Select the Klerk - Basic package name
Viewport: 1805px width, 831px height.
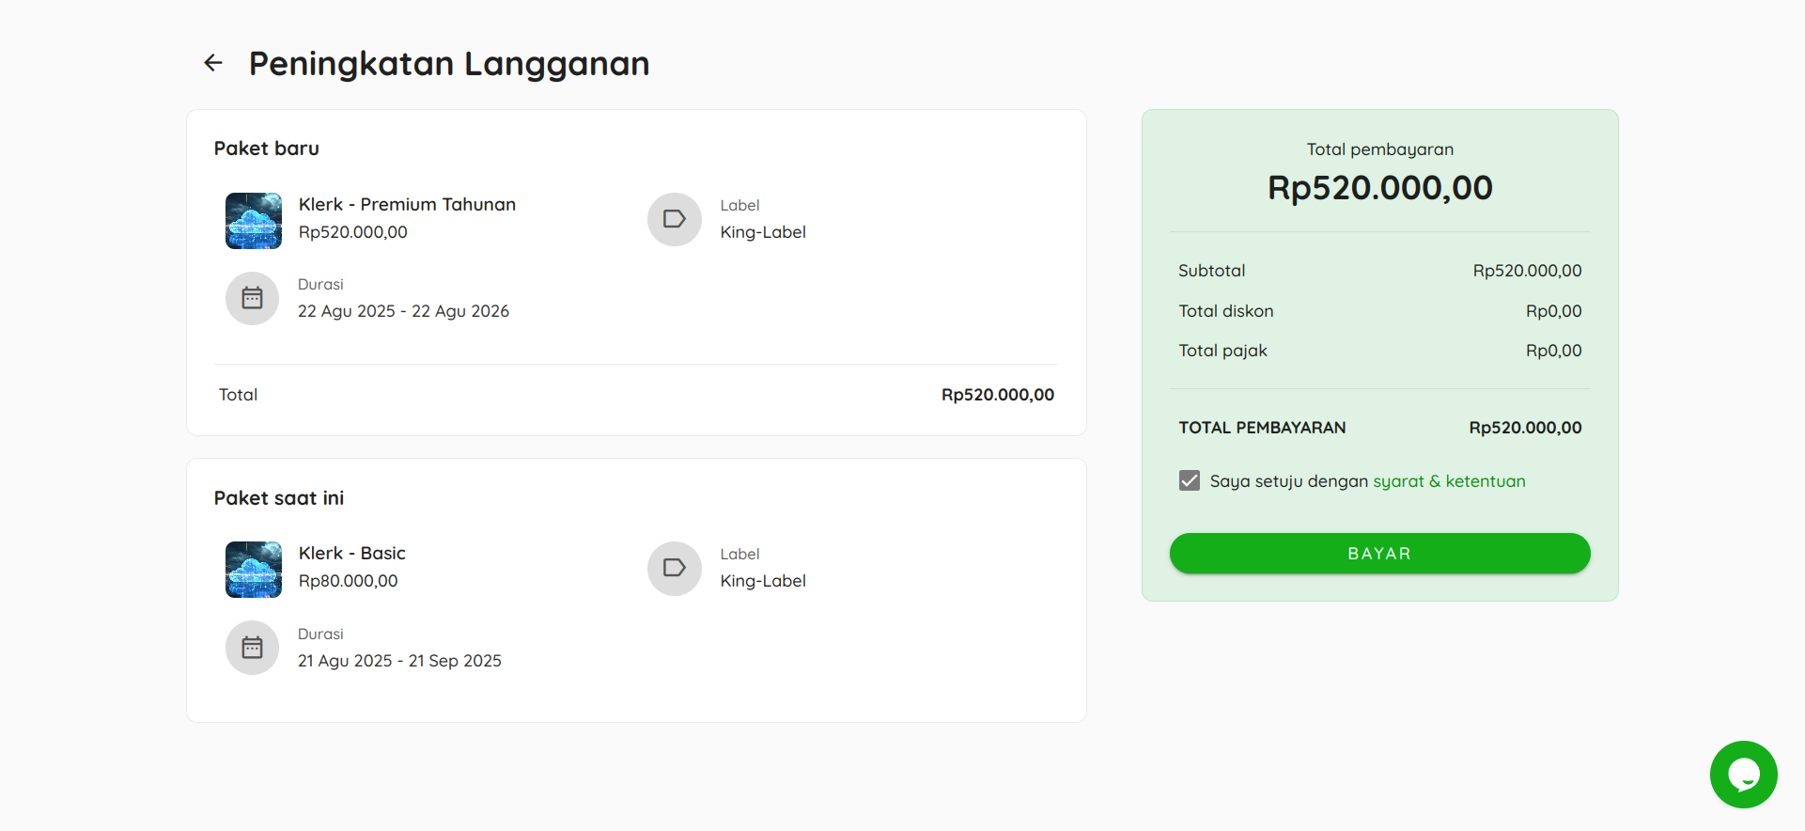(352, 553)
